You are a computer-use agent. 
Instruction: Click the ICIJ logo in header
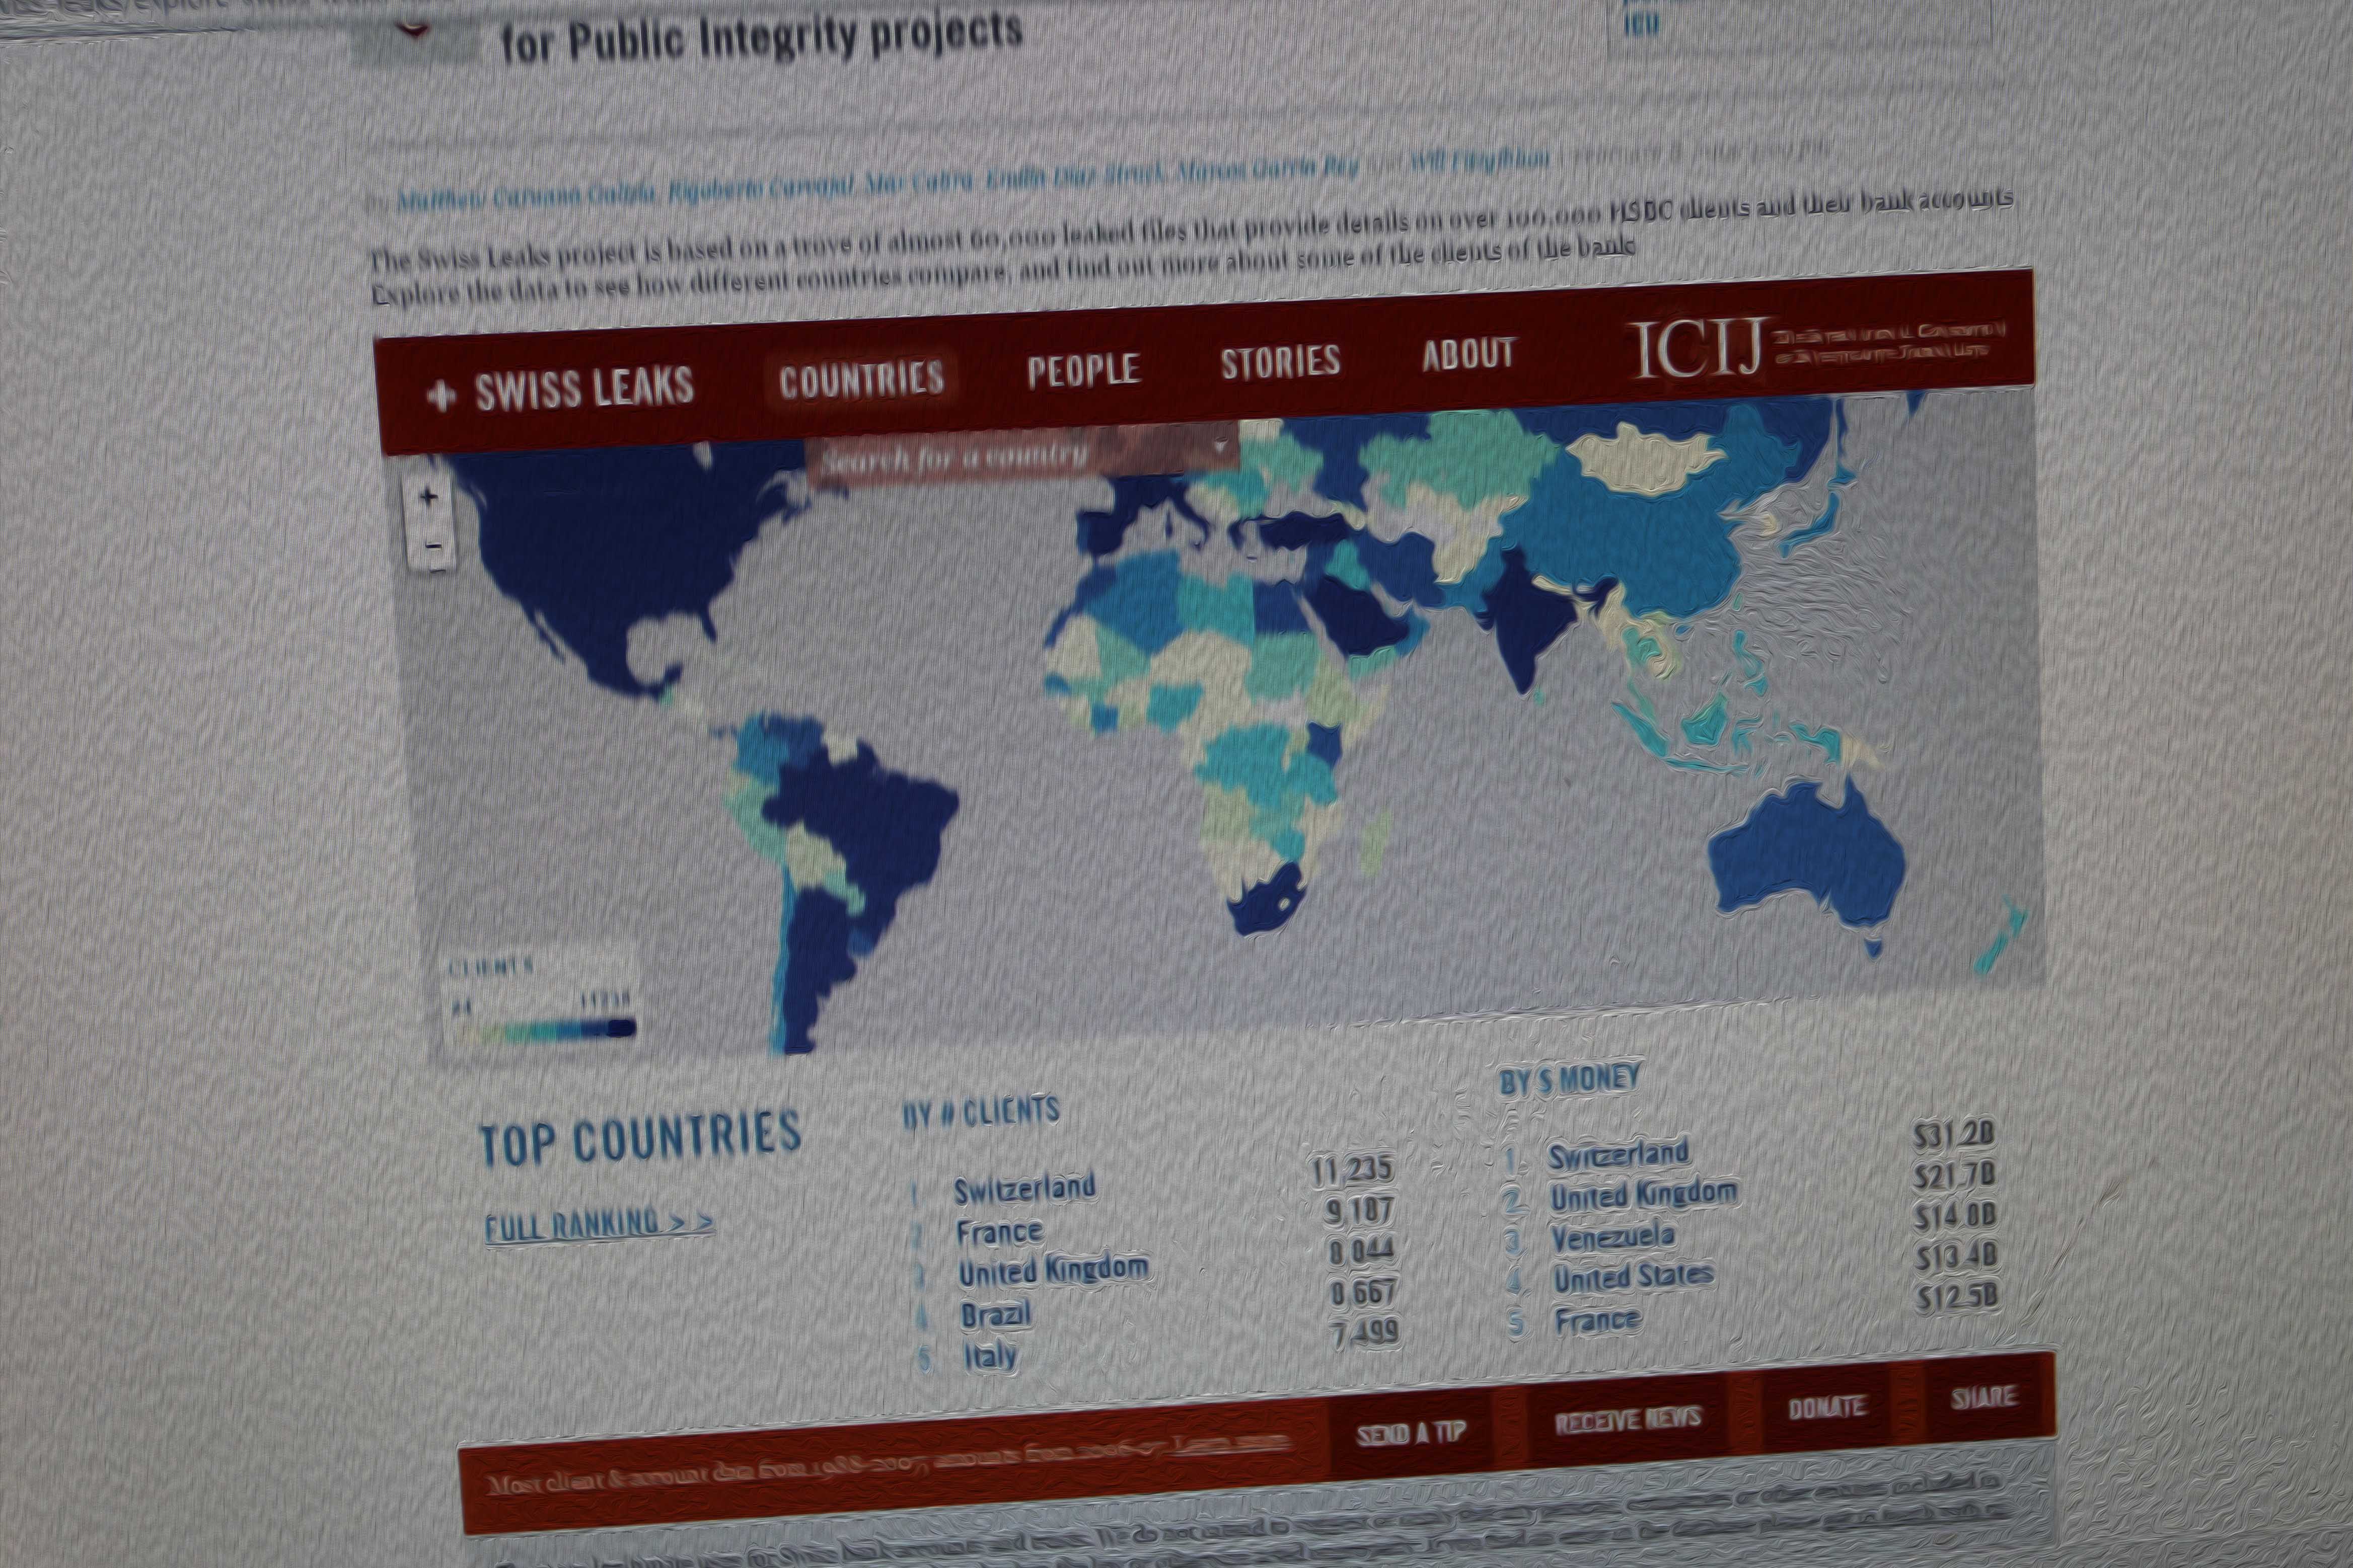click(1697, 351)
